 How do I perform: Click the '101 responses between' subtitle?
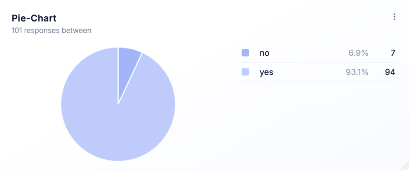click(52, 31)
